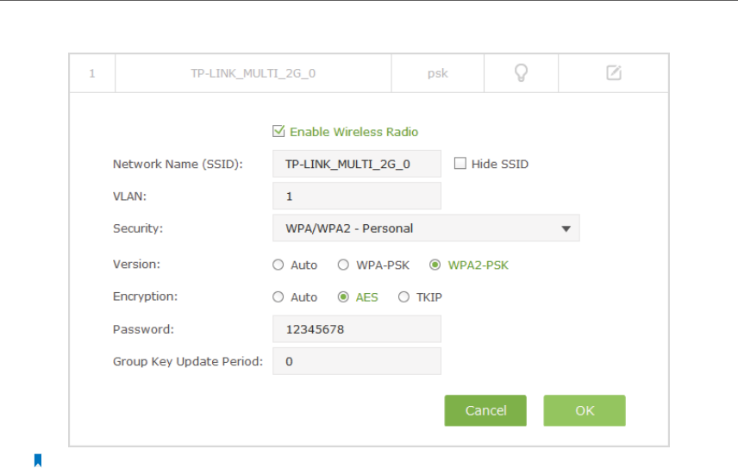Select the WPA-PSK version radio button
This screenshot has height=468, width=738.
tap(343, 265)
